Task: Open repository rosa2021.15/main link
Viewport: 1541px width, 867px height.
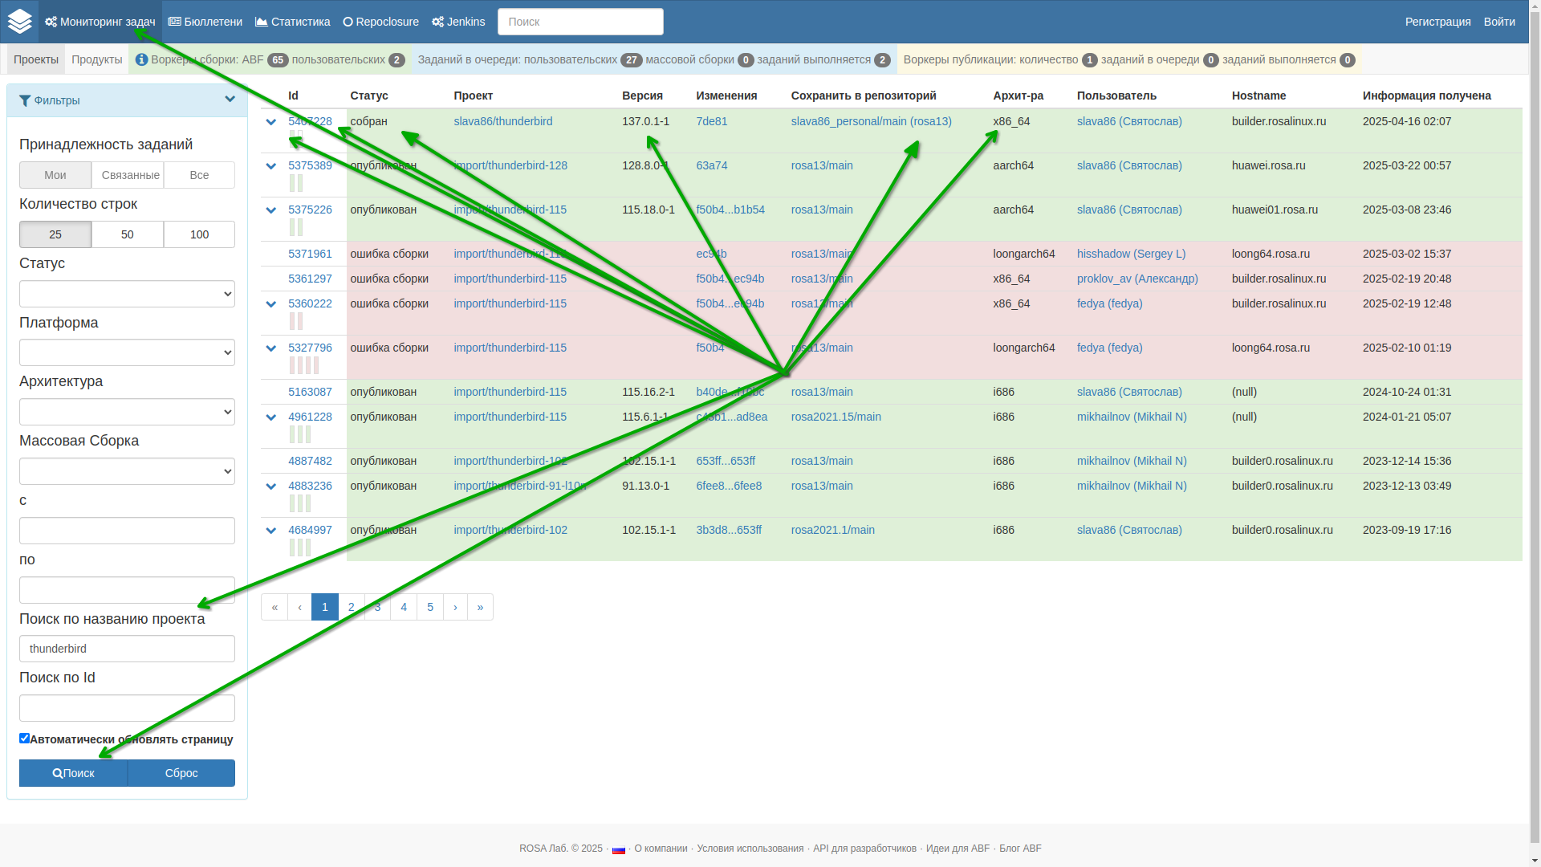Action: click(x=836, y=417)
